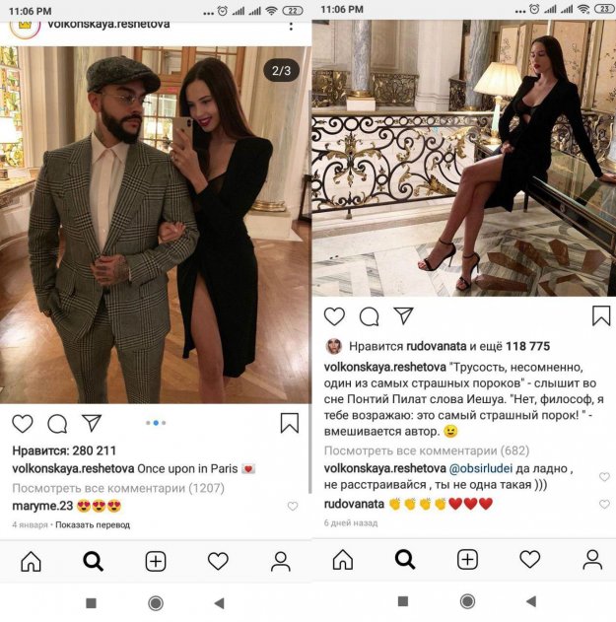Share the left post via paper plane
Screen dimensions: 616x622
[x=92, y=423]
